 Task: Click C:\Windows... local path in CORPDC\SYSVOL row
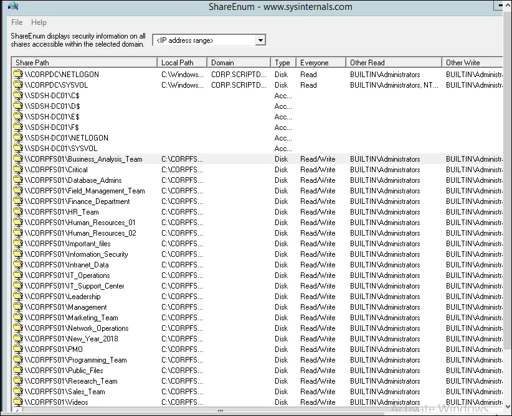183,85
